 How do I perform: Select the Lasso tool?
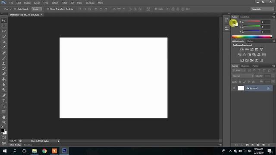tap(4, 31)
